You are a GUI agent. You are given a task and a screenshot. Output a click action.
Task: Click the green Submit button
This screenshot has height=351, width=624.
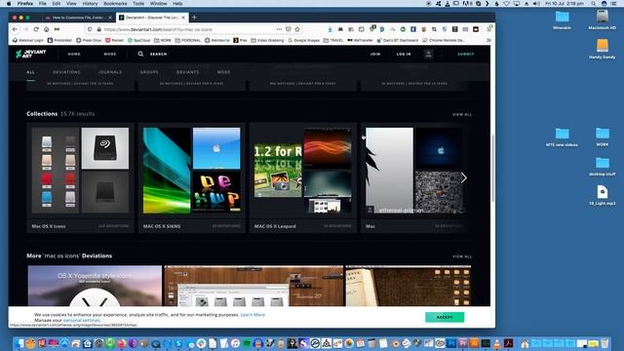[466, 55]
